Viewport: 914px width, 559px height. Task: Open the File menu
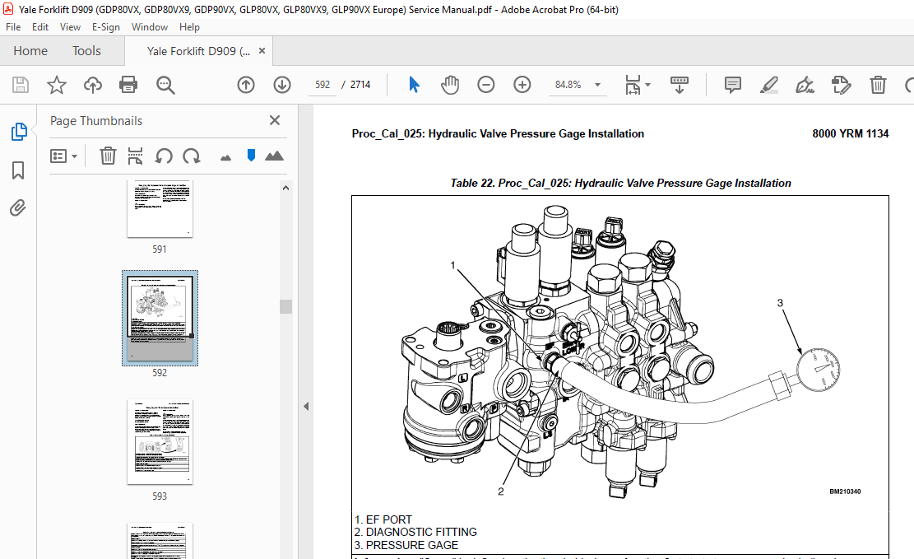pyautogui.click(x=13, y=27)
